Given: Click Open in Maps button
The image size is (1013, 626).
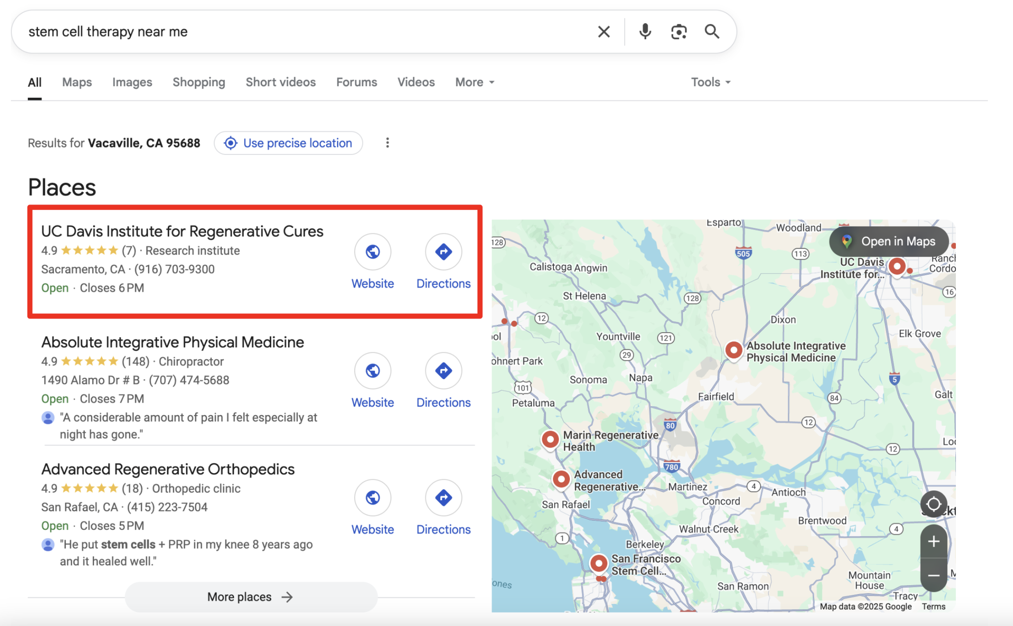Looking at the screenshot, I should [x=888, y=241].
